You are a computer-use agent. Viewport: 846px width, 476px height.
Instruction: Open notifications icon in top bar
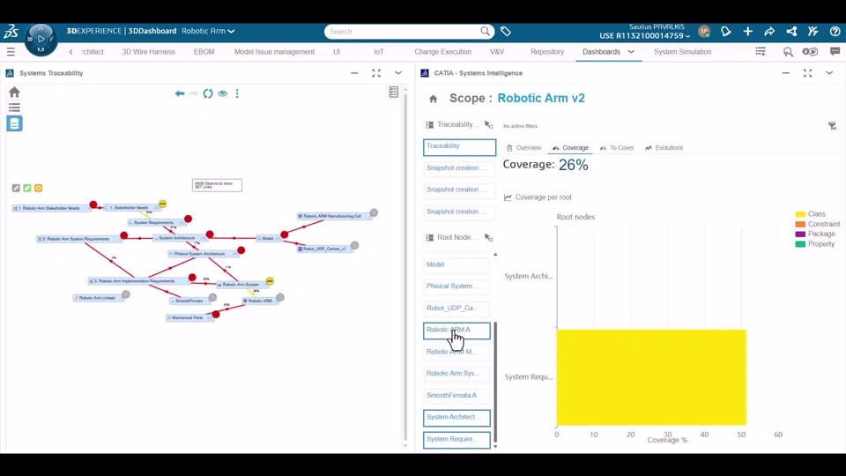[725, 32]
